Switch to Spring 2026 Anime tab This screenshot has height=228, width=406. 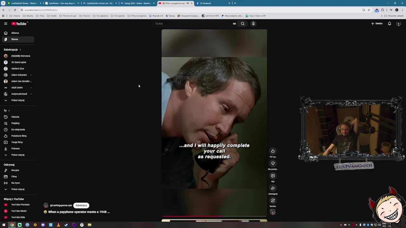point(137,3)
